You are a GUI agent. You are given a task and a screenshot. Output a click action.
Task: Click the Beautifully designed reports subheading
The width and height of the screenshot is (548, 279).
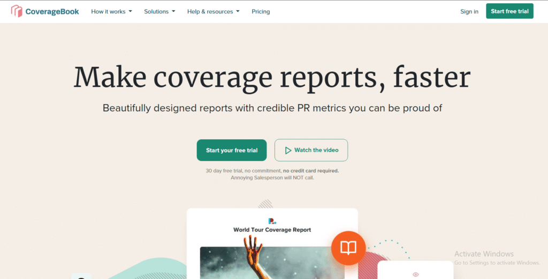click(x=272, y=108)
